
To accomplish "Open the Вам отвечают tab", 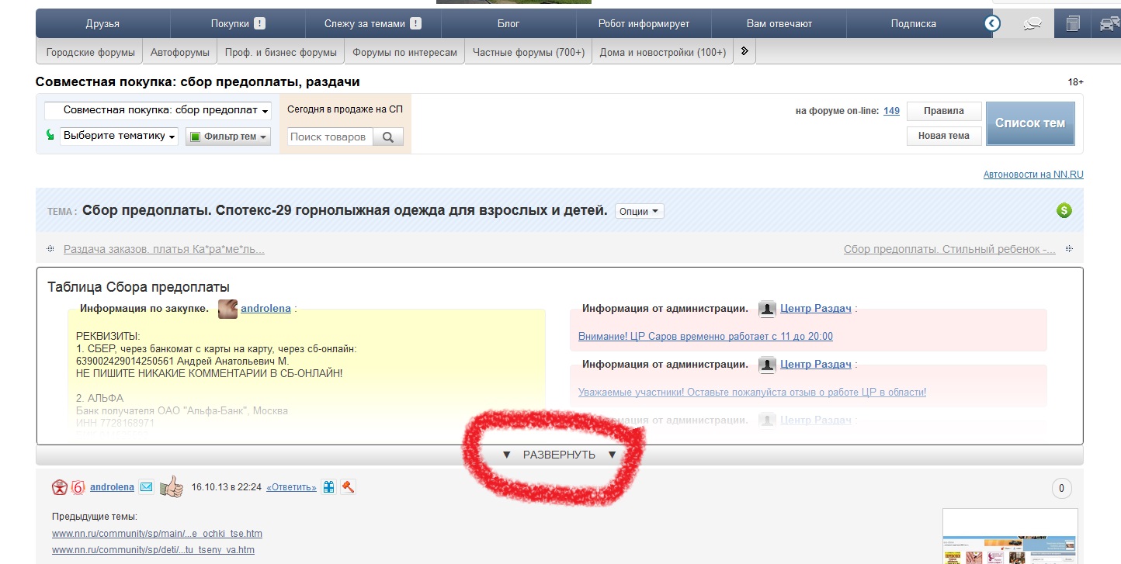I will [779, 23].
